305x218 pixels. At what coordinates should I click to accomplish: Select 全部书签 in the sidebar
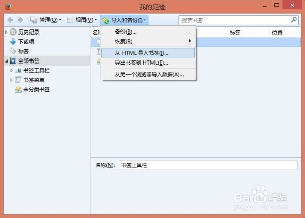tap(29, 61)
